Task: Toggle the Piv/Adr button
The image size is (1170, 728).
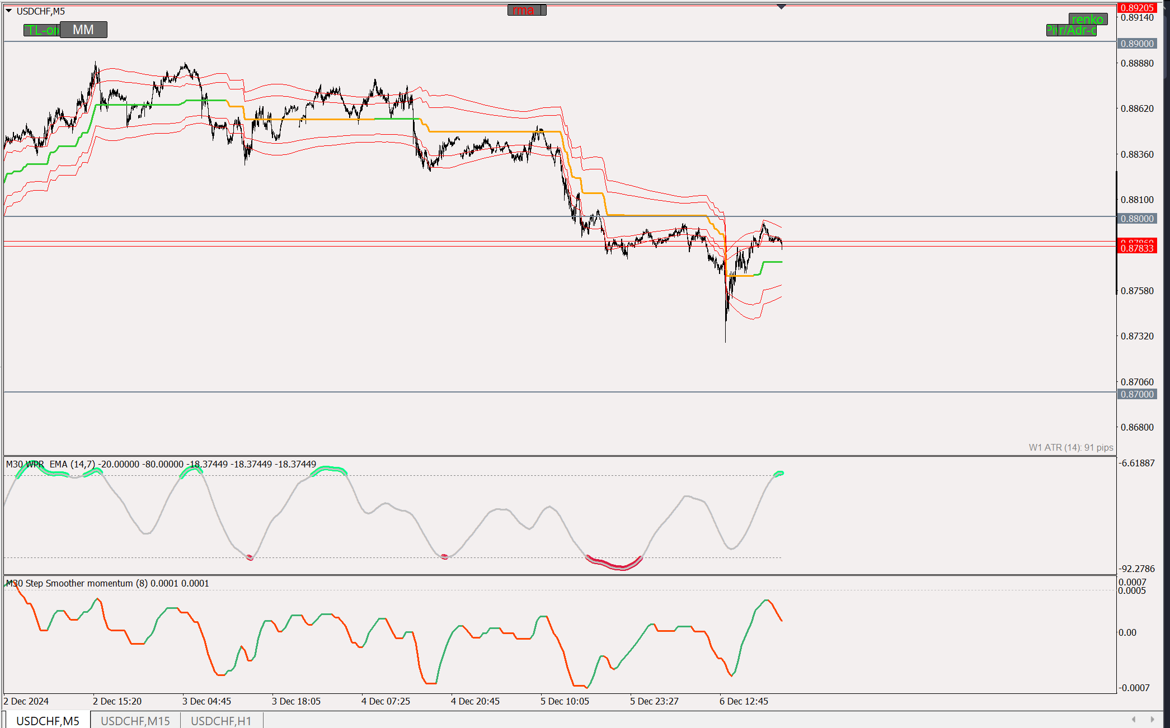Action: point(1070,30)
